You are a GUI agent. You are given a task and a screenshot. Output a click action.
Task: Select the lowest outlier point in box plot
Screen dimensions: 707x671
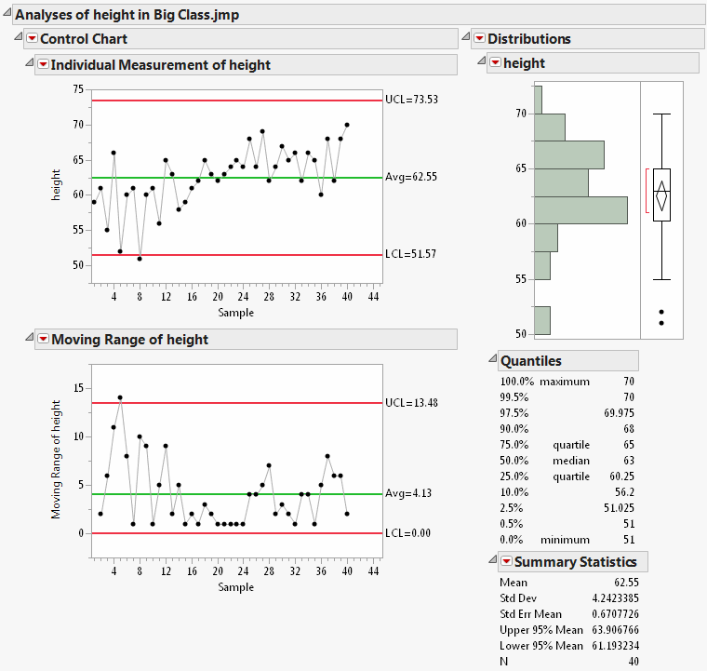[x=661, y=323]
